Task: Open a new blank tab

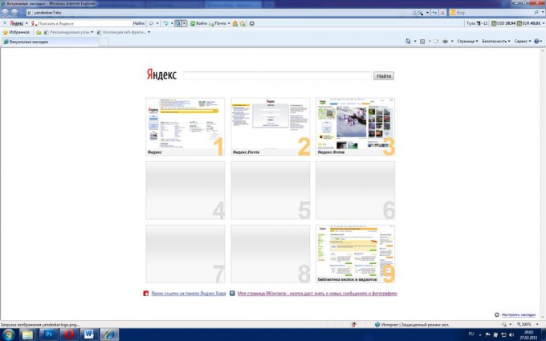Action: coord(104,42)
